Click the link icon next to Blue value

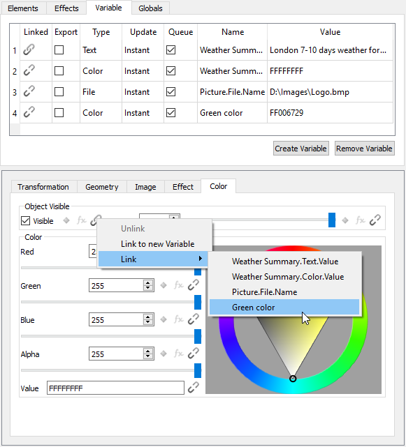194,319
